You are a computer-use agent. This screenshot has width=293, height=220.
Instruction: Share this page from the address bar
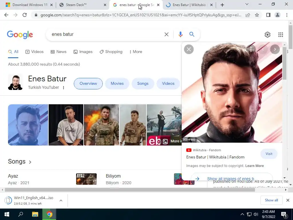248,15
